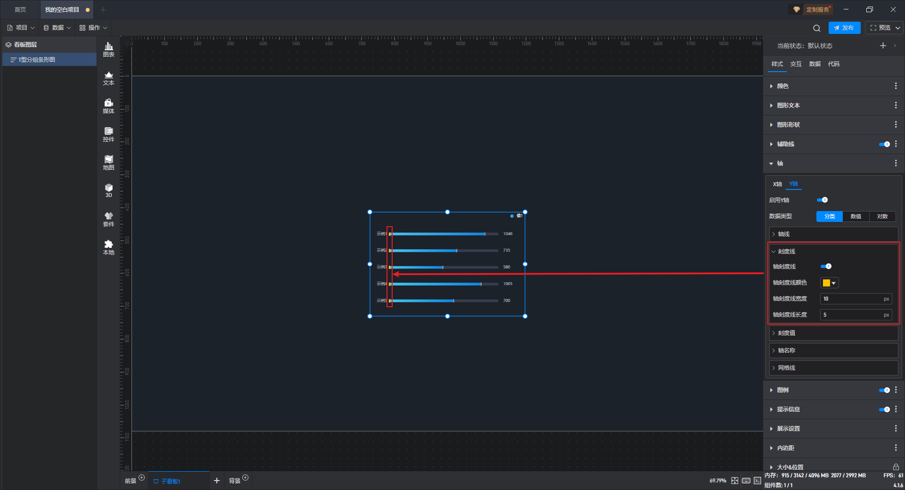Add a background layer with plus icon
Image resolution: width=905 pixels, height=490 pixels.
(x=245, y=478)
